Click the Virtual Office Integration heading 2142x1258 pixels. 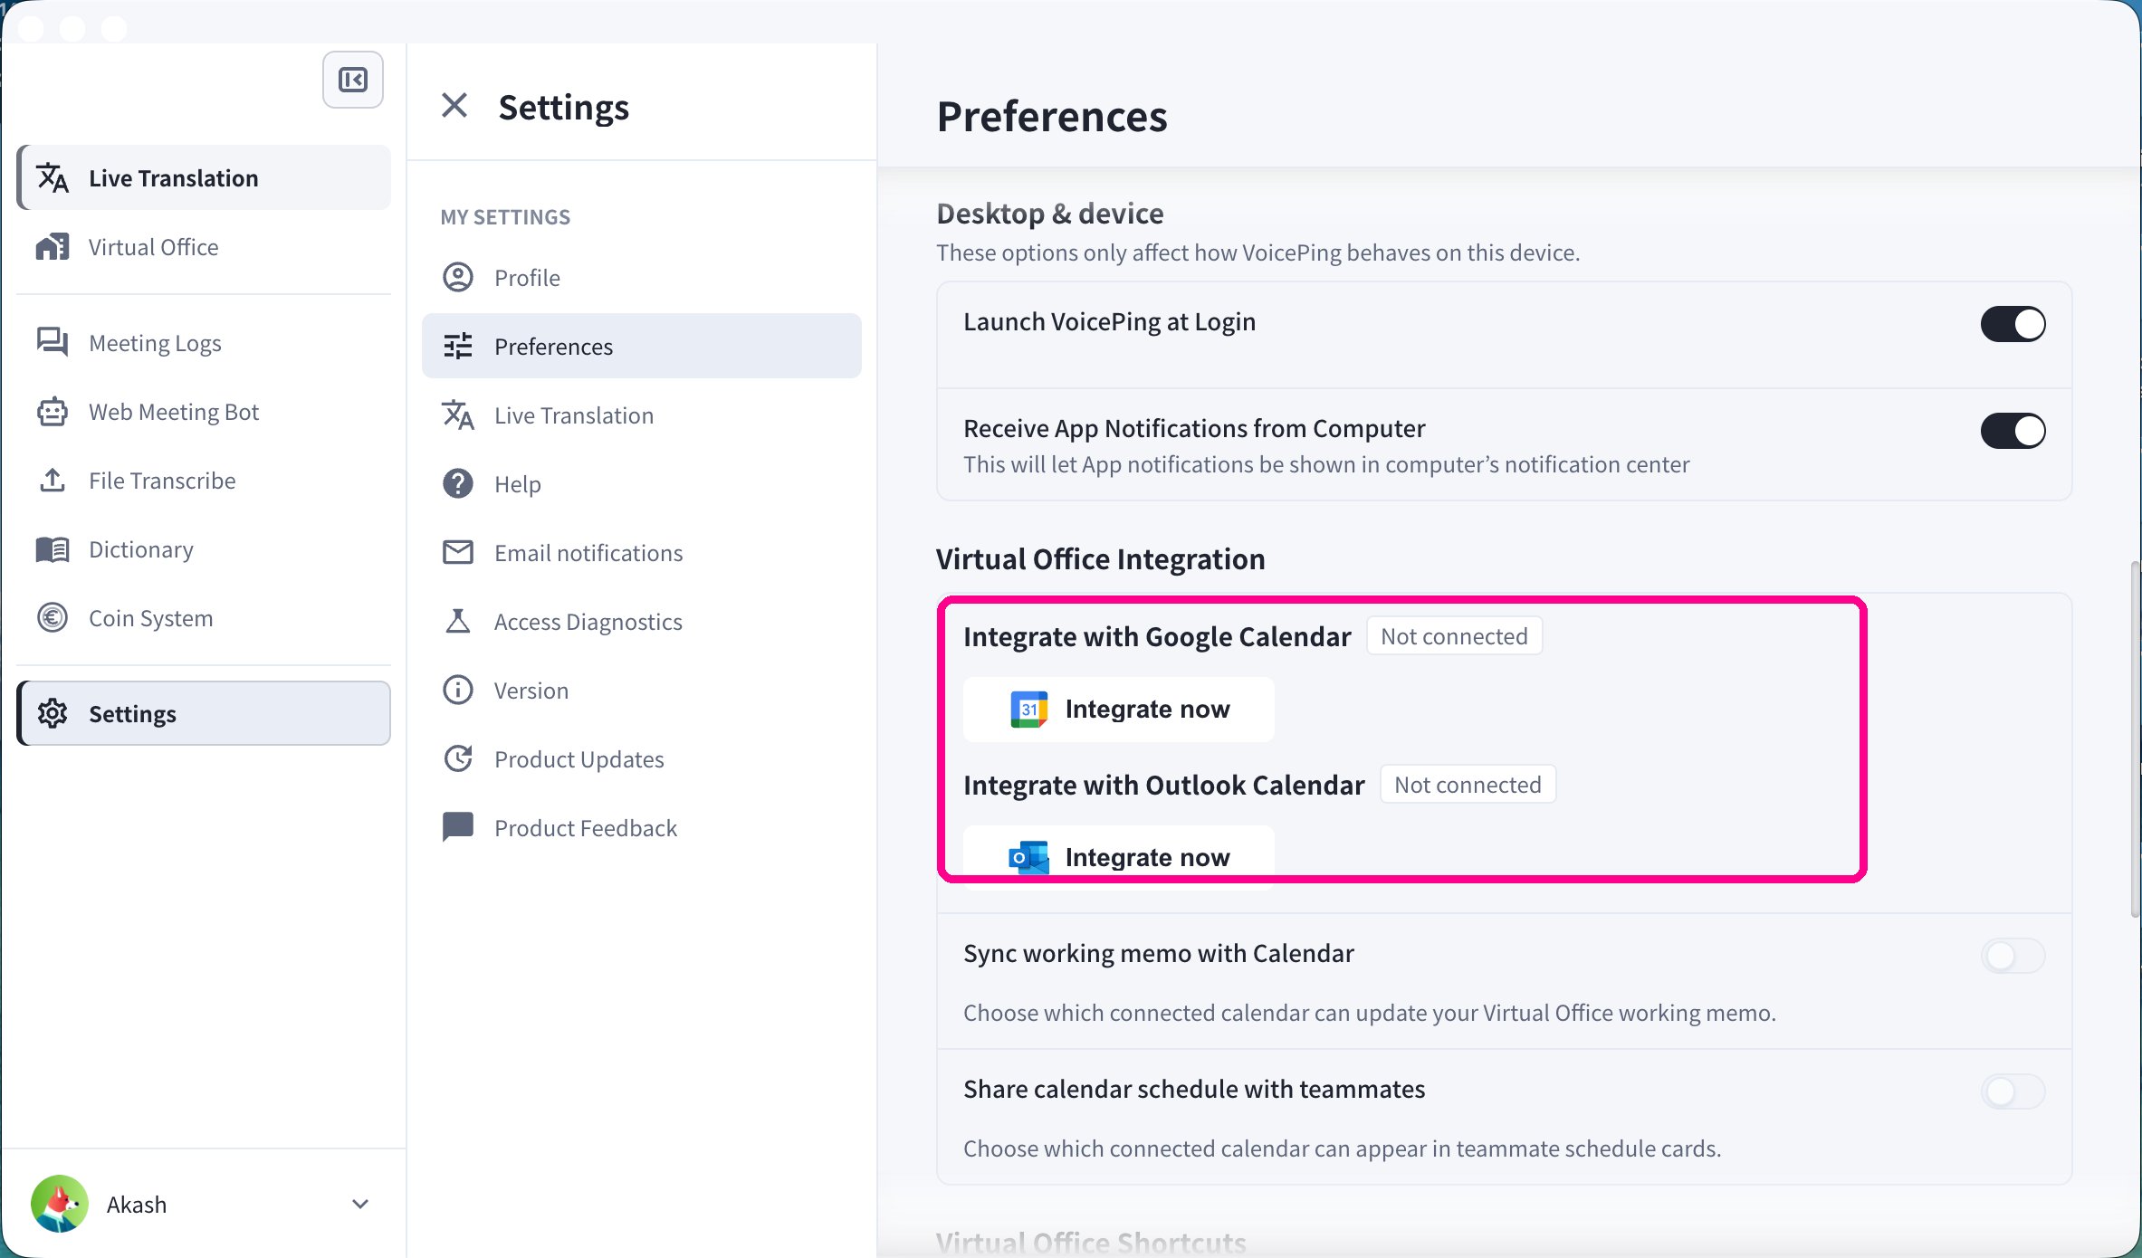[x=1100, y=559]
